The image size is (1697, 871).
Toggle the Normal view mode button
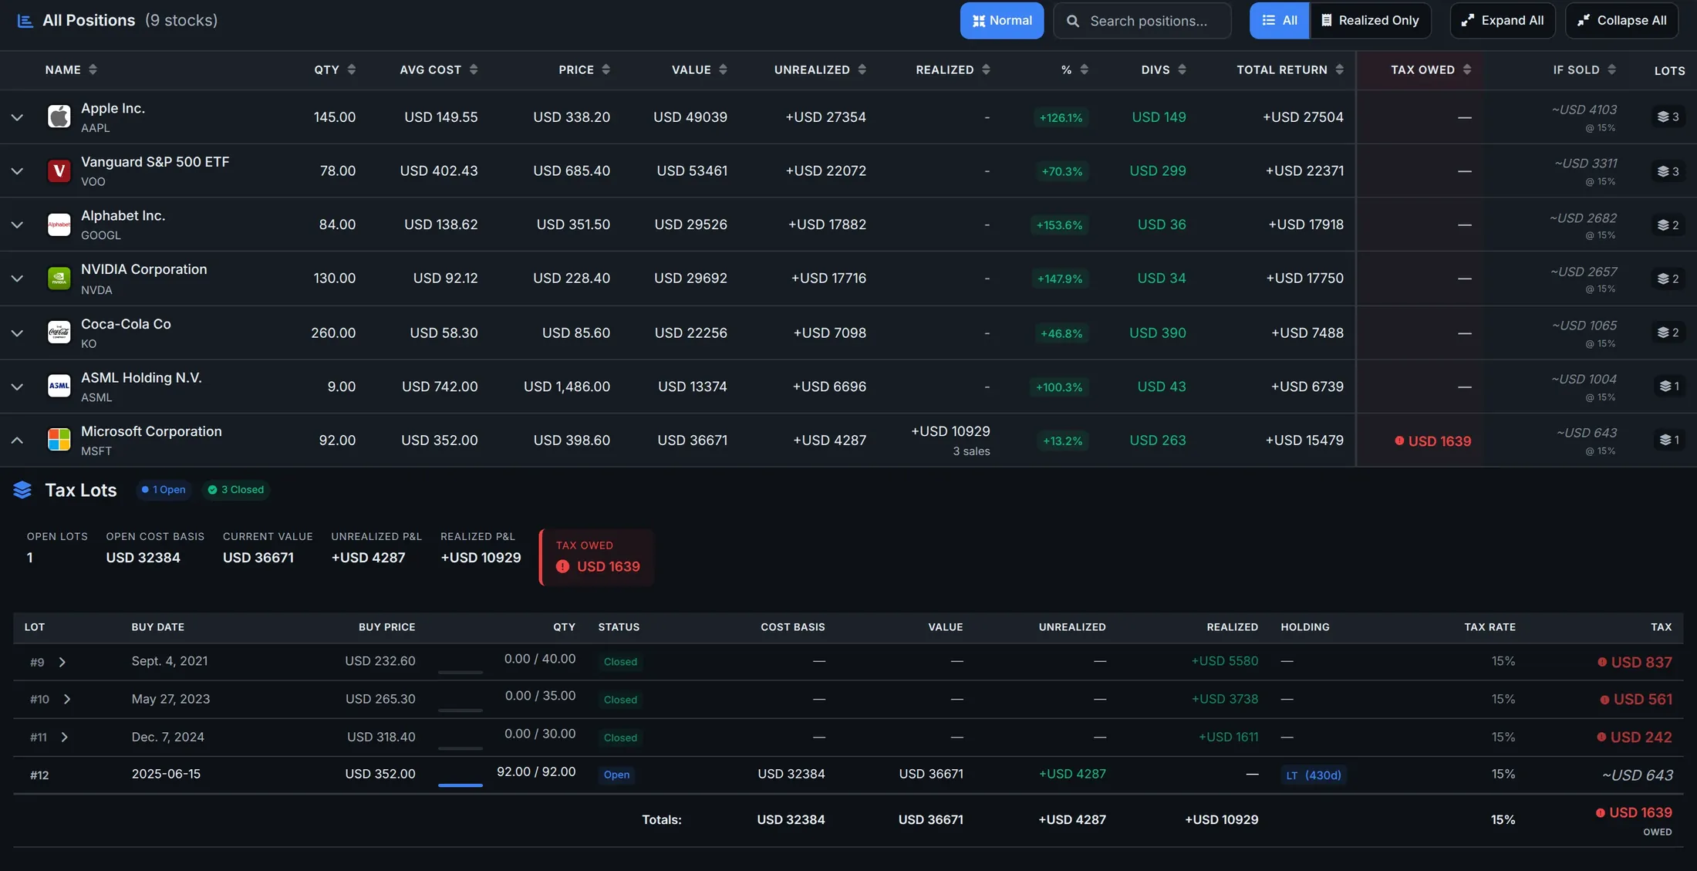point(1001,21)
